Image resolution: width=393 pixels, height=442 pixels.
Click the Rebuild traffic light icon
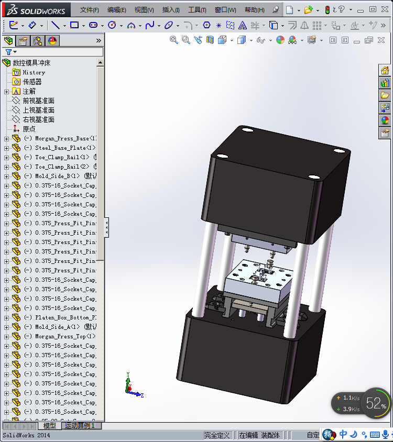click(x=327, y=10)
